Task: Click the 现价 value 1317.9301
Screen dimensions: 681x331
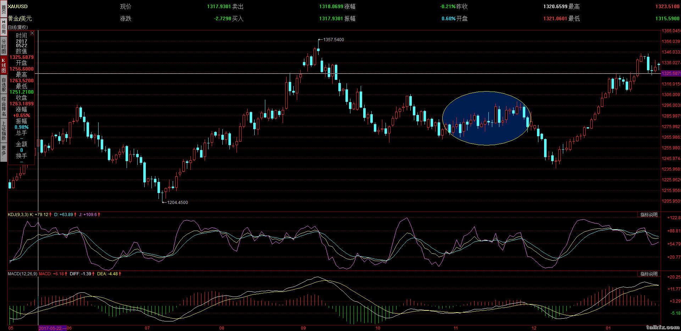Action: tap(219, 6)
